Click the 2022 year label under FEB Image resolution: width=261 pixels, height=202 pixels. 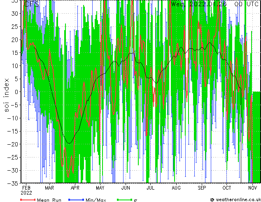coord(26,193)
